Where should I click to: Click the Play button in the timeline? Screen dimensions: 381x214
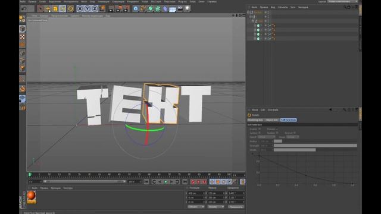point(165,182)
